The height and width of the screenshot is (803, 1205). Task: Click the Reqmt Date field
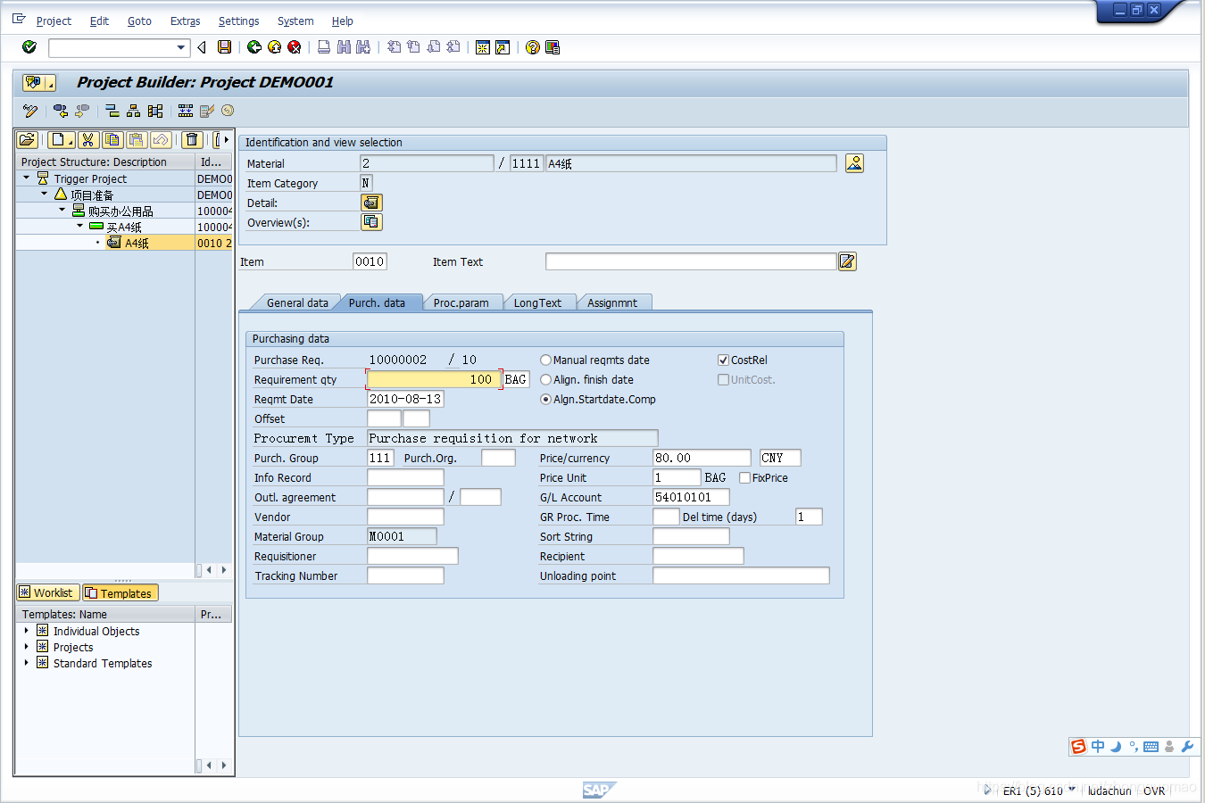coord(405,399)
